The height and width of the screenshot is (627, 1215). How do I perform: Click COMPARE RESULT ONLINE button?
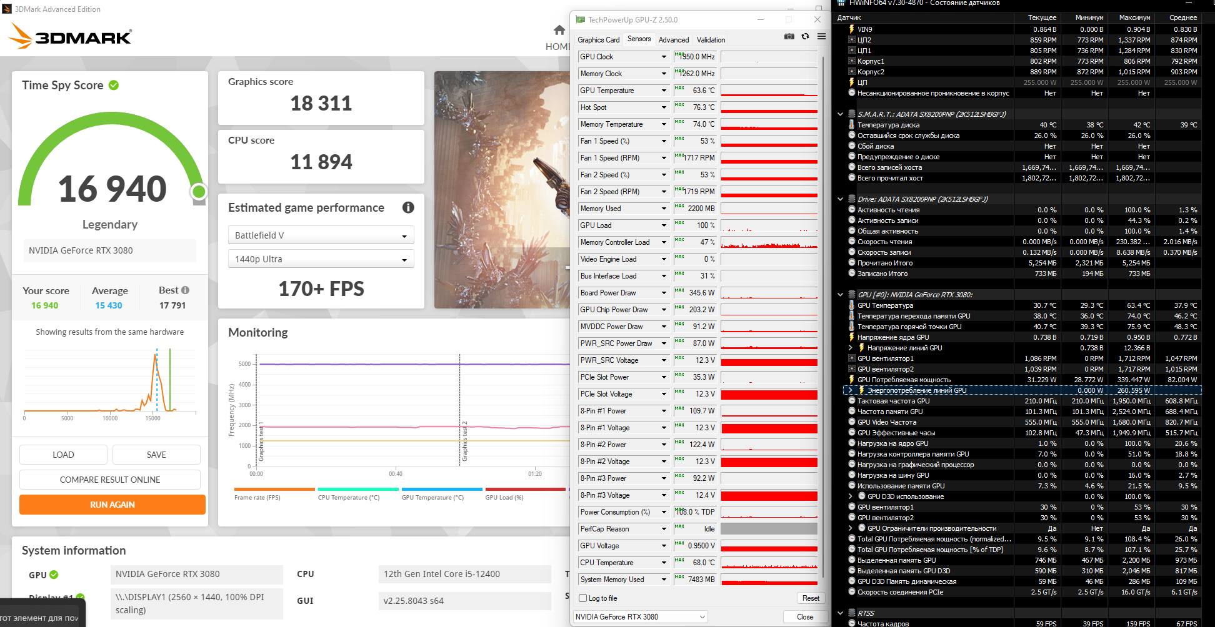click(110, 480)
